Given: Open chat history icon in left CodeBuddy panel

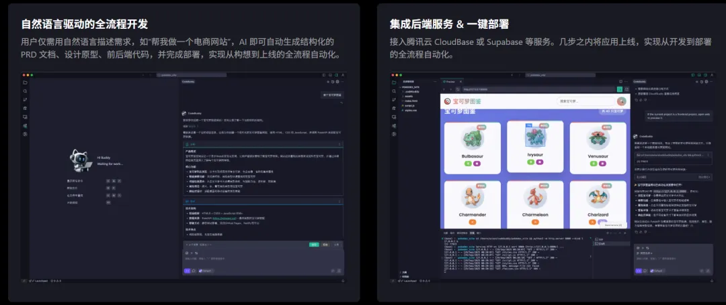Looking at the screenshot, I should point(333,82).
